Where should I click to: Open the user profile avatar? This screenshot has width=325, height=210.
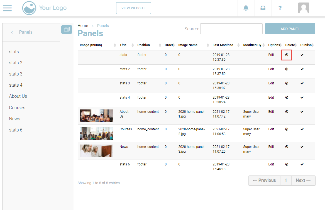click(304, 8)
